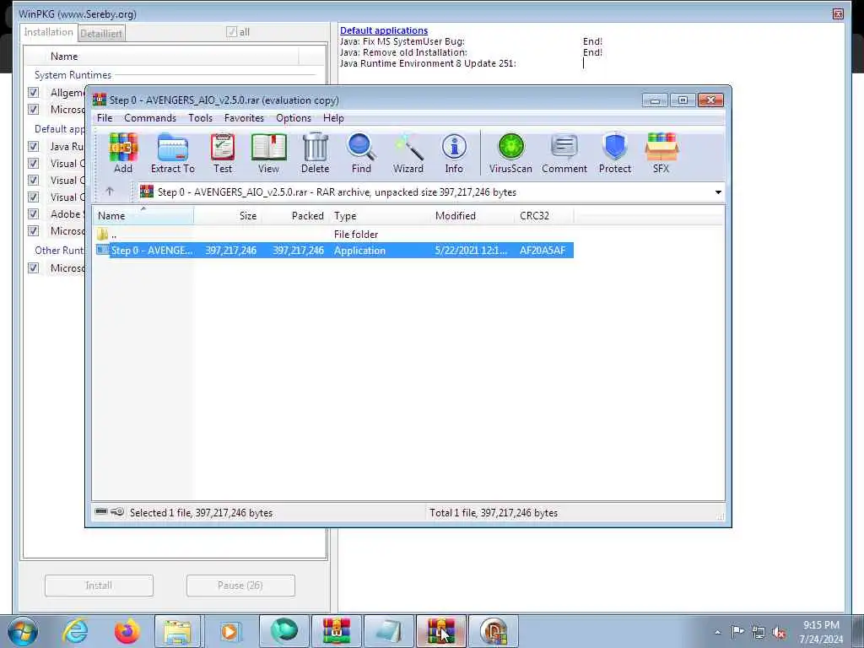Sort by the CRC32 column header
This screenshot has height=648, width=864.
(x=544, y=215)
